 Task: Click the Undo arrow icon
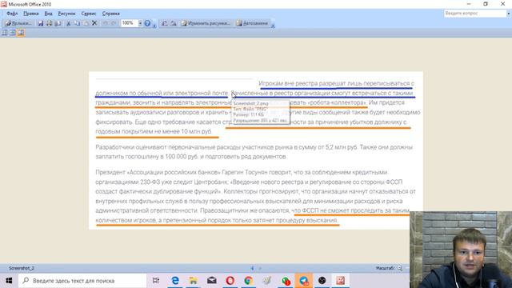click(105, 23)
